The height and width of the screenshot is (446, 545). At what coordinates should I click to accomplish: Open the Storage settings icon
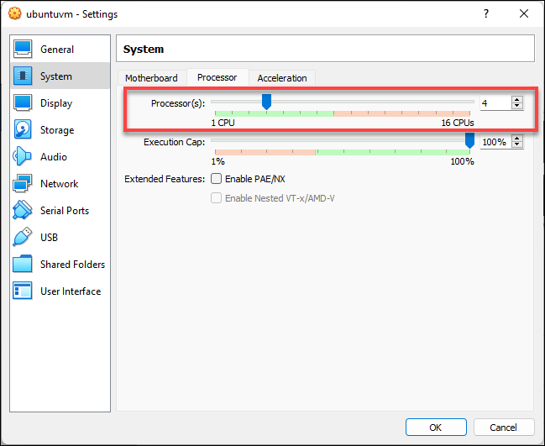point(24,130)
